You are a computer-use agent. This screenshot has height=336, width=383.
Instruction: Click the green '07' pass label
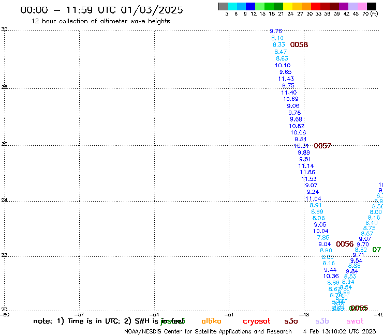376,250
